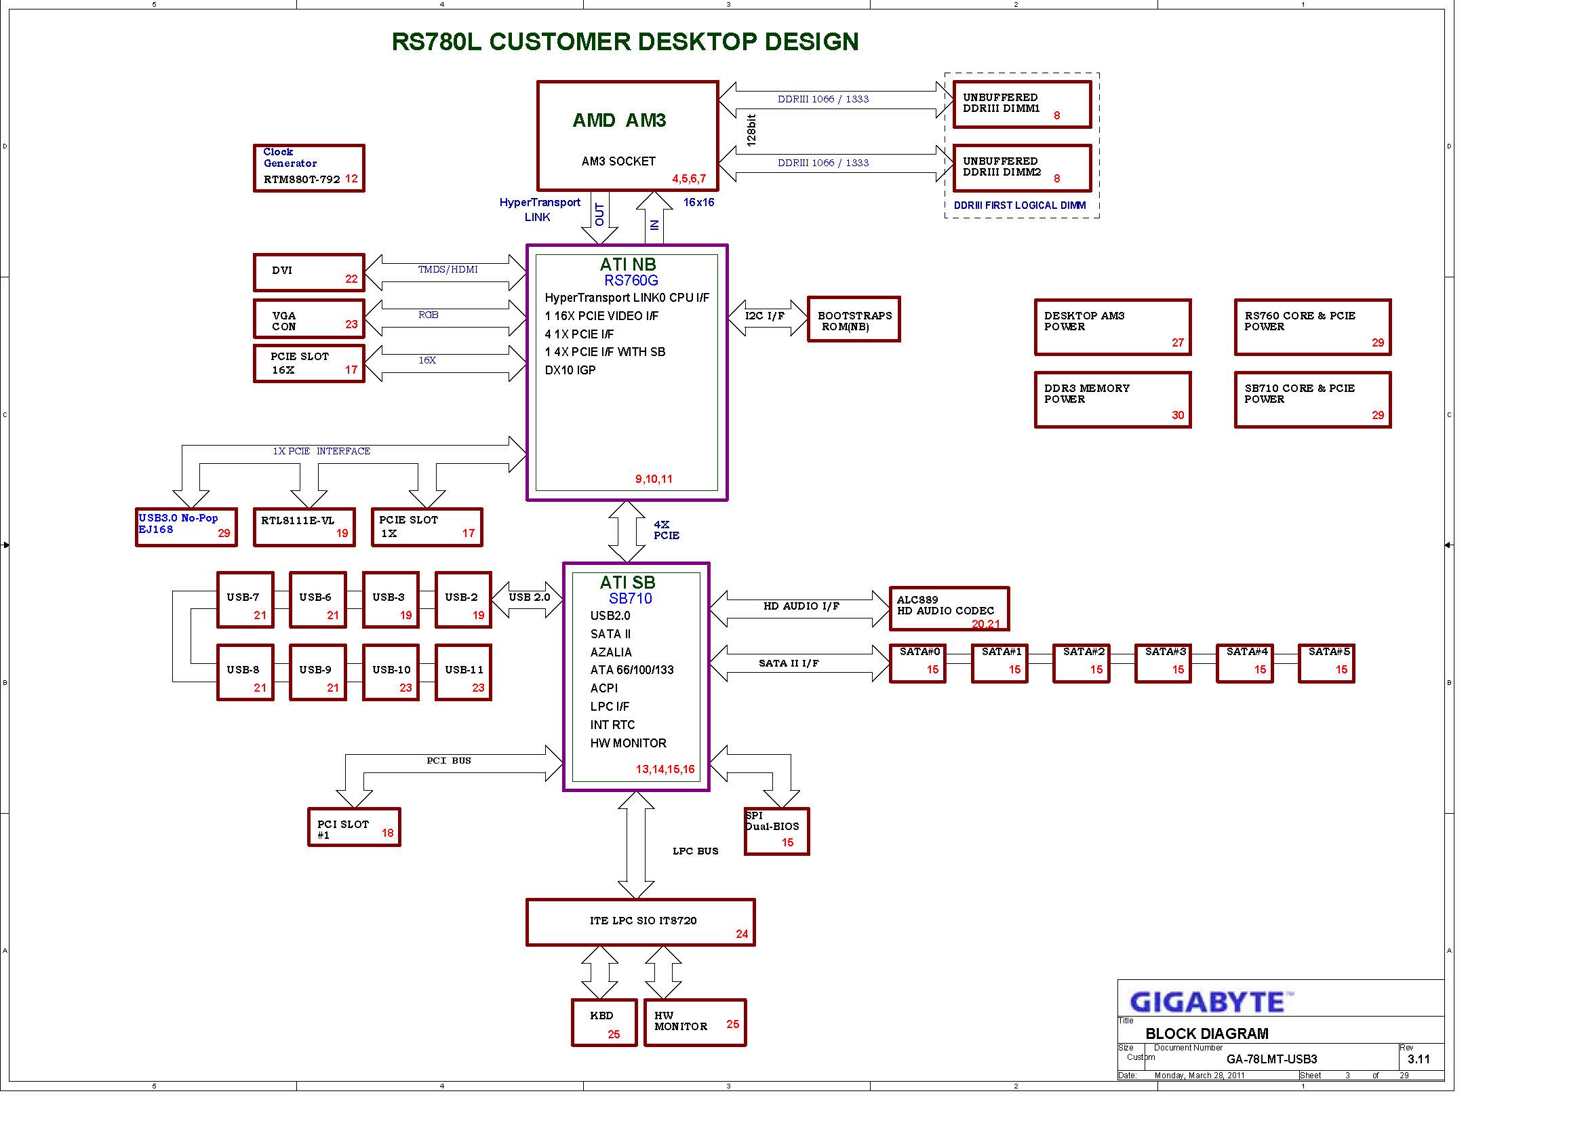
Task: Click the USB 2.0 arrow label
Action: click(x=529, y=597)
